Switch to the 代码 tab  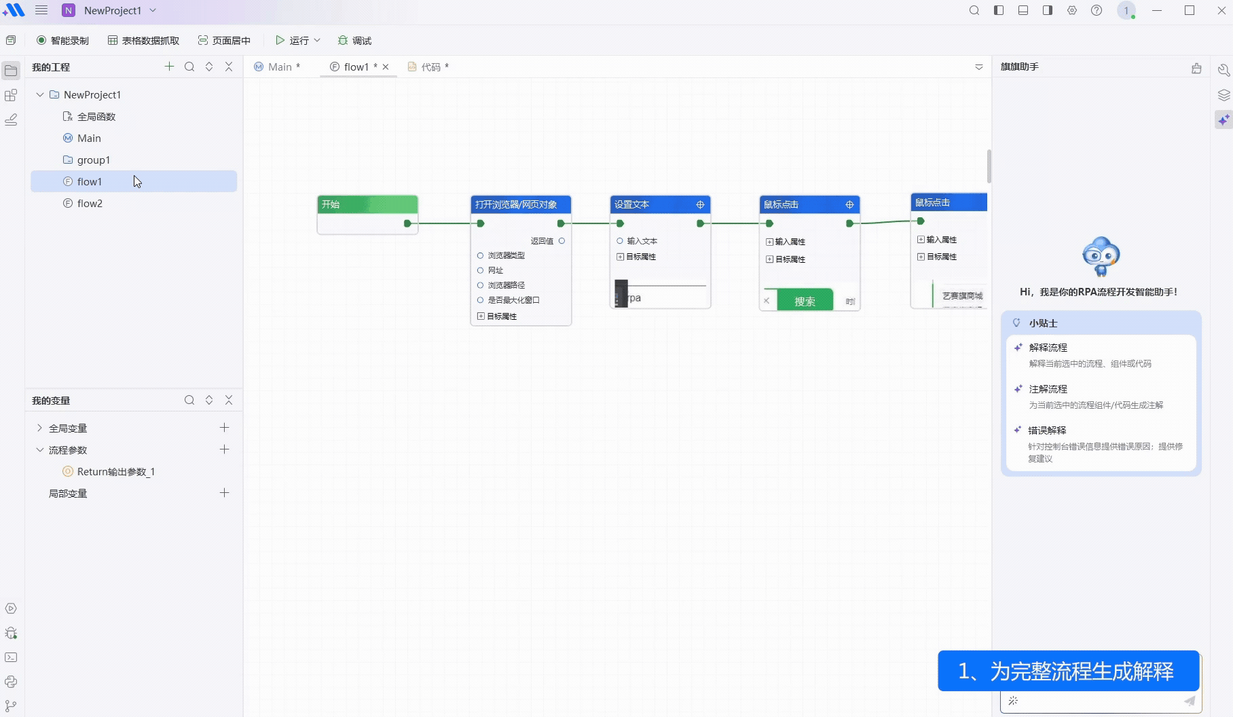point(428,67)
